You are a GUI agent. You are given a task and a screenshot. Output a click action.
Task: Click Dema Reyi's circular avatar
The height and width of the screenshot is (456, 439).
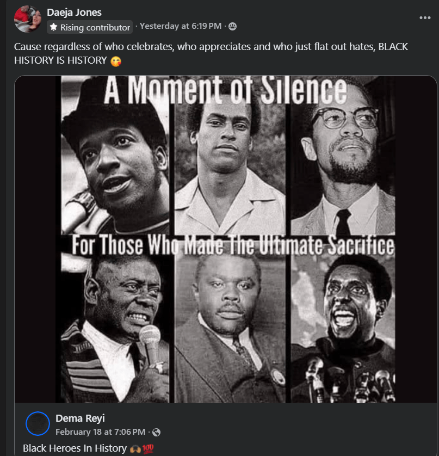pyautogui.click(x=38, y=424)
